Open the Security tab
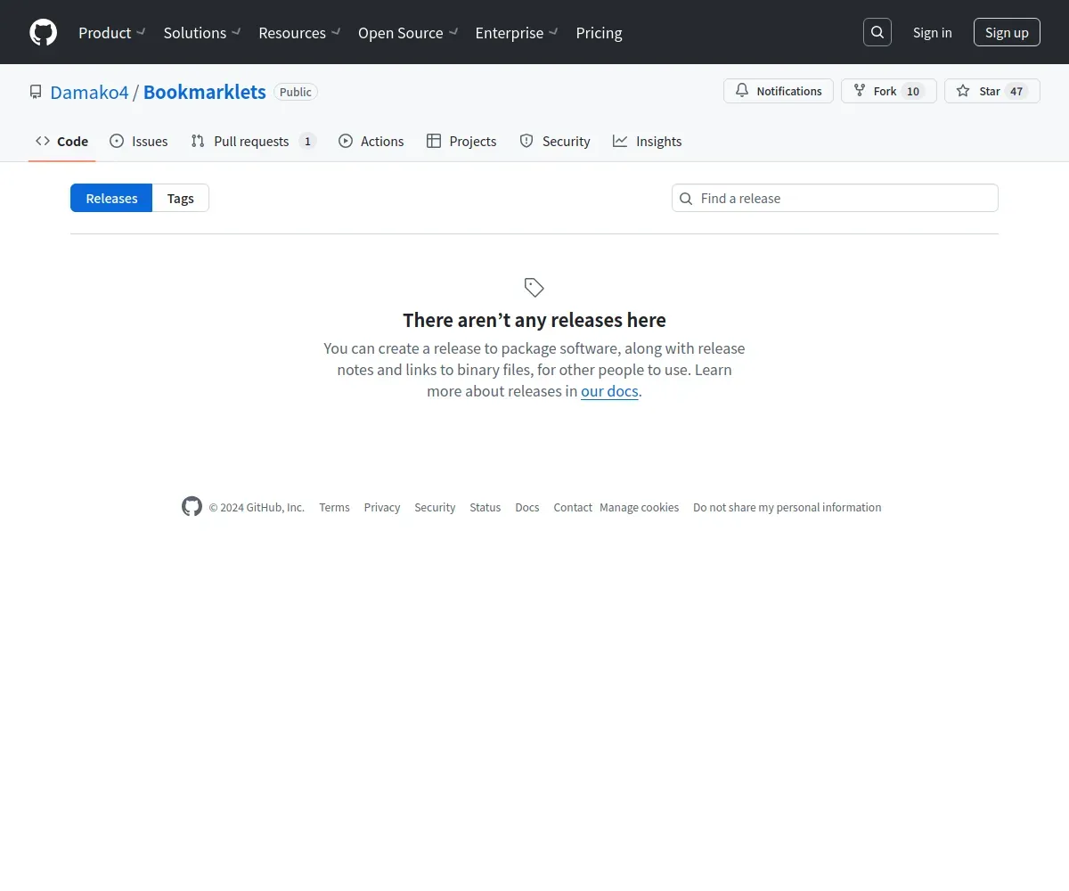This screenshot has height=891, width=1069. [554, 141]
